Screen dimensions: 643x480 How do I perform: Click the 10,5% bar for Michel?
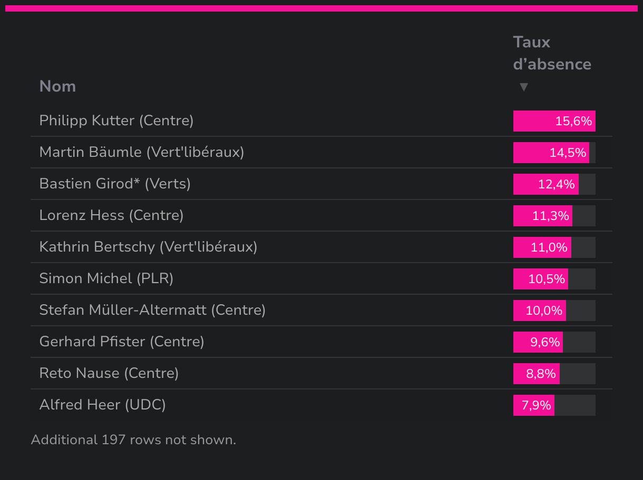tap(541, 279)
